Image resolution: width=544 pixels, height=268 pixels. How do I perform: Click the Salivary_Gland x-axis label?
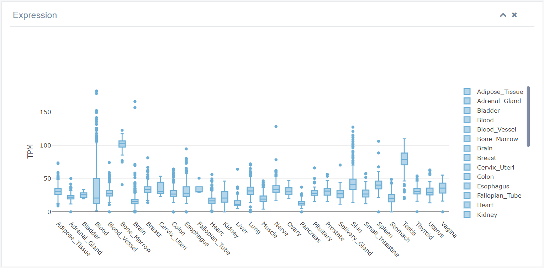[355, 238]
